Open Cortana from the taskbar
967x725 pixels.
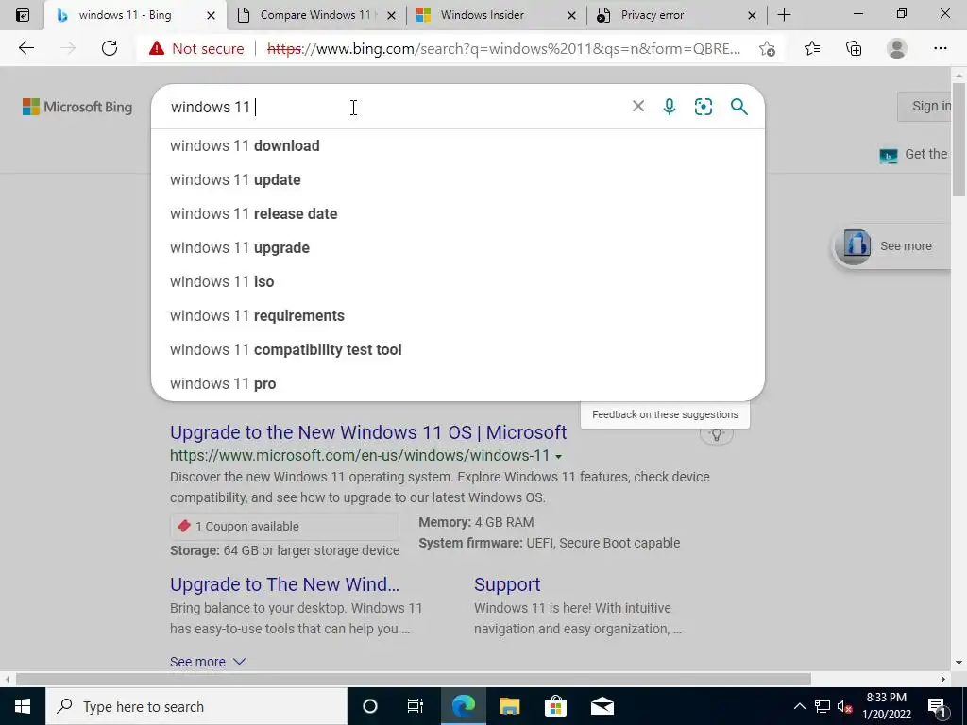(x=369, y=706)
